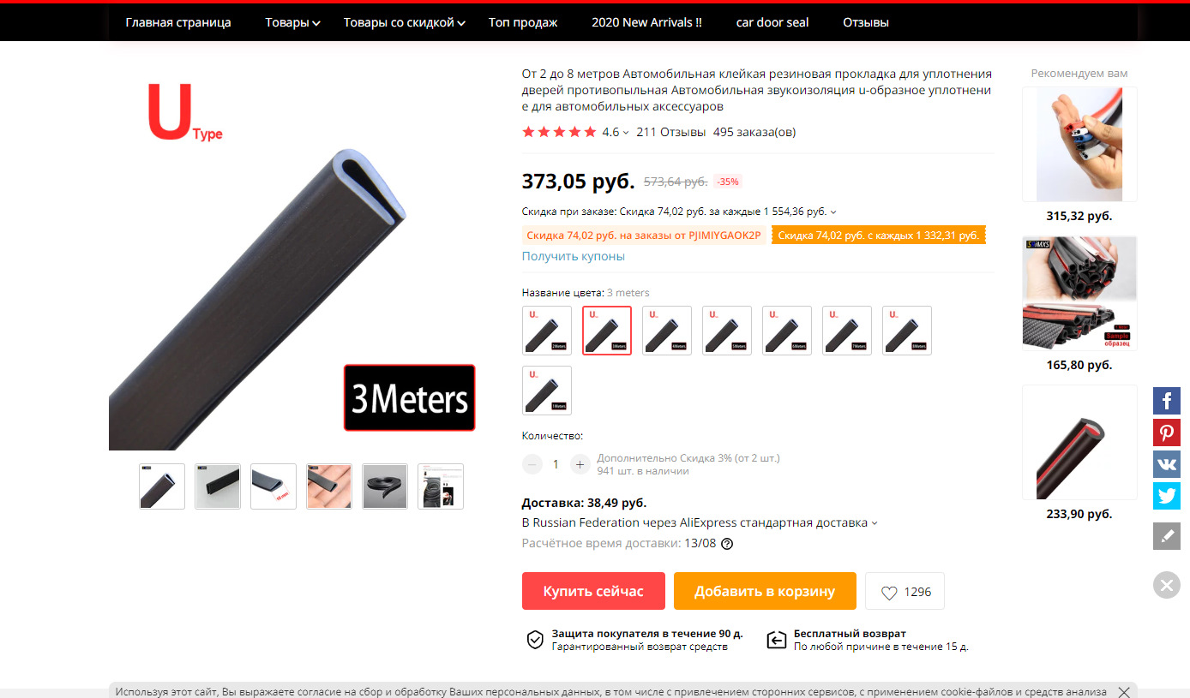Select the 1 Meters variant option
The image size is (1190, 698).
[x=547, y=391]
